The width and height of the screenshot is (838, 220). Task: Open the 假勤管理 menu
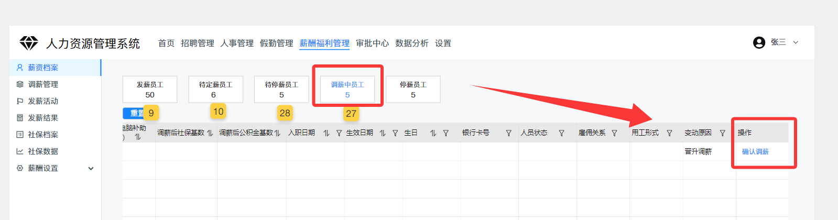(277, 43)
